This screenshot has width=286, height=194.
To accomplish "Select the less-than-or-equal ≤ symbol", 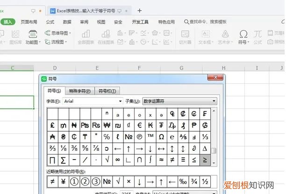I will click(x=194, y=160).
